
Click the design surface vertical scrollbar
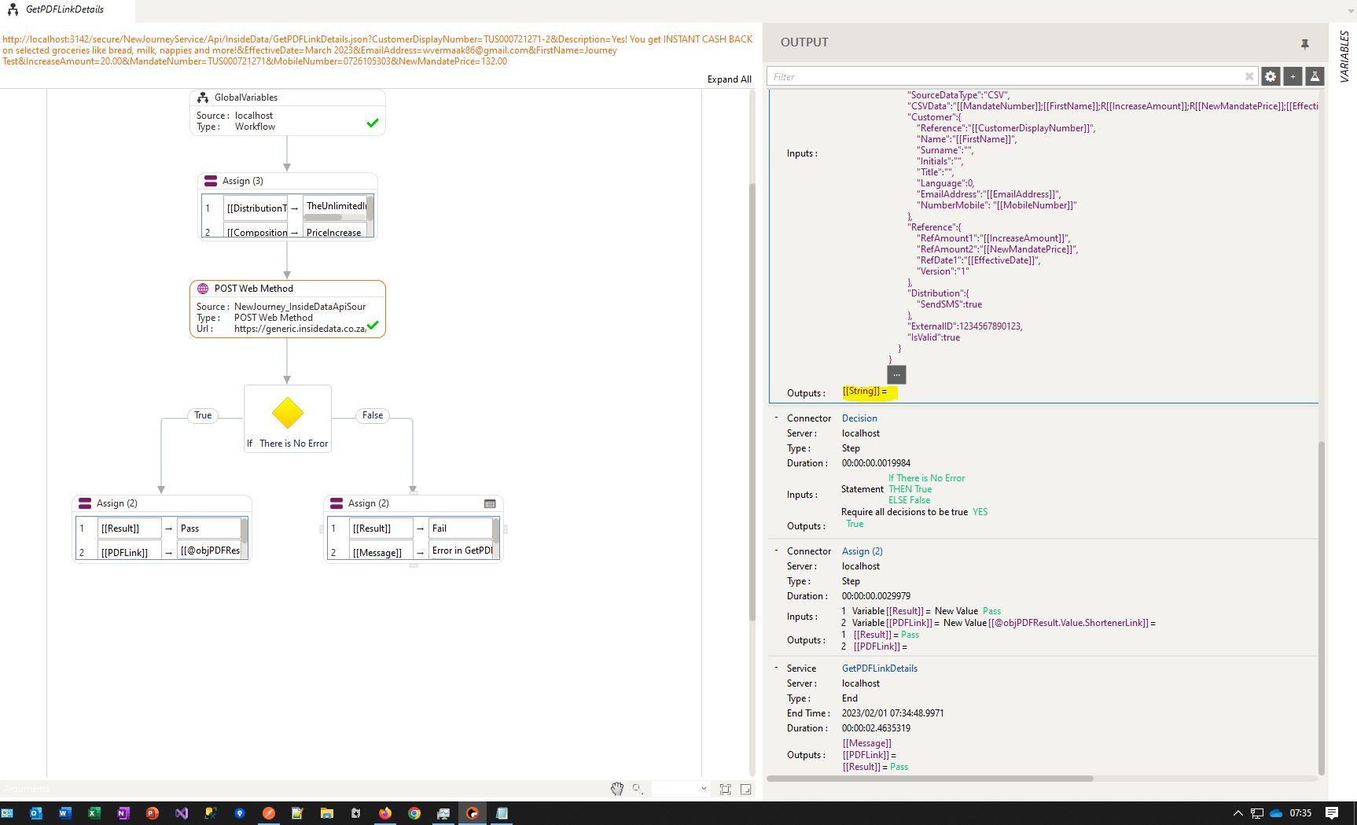752,401
